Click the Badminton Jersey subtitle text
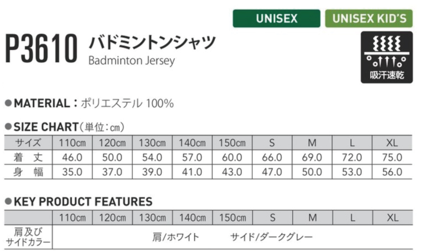Viewport: 421px width, 251px height. pos(131,61)
